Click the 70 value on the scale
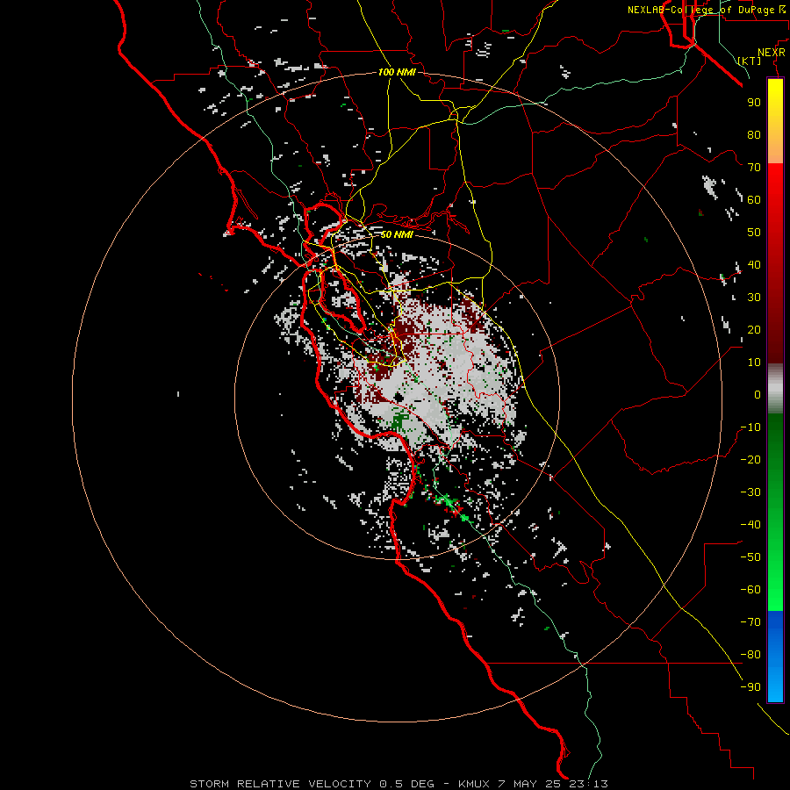Image resolution: width=790 pixels, height=790 pixels. click(x=754, y=168)
